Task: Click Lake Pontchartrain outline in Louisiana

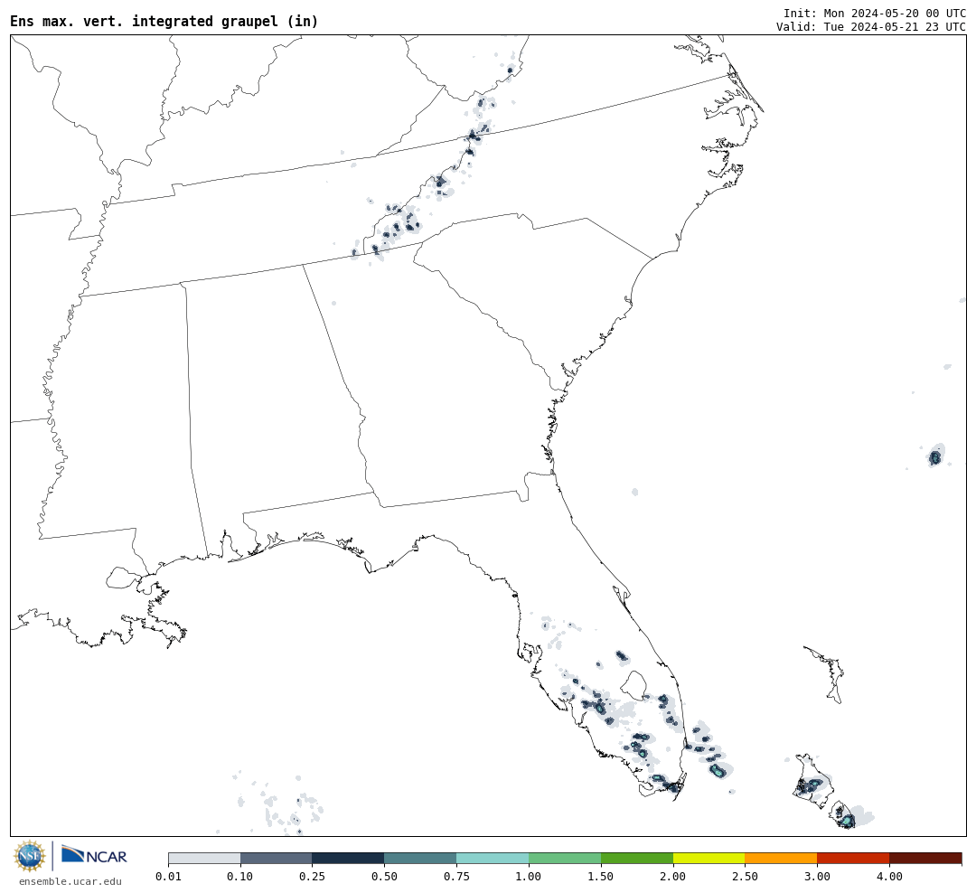Action: (x=123, y=578)
